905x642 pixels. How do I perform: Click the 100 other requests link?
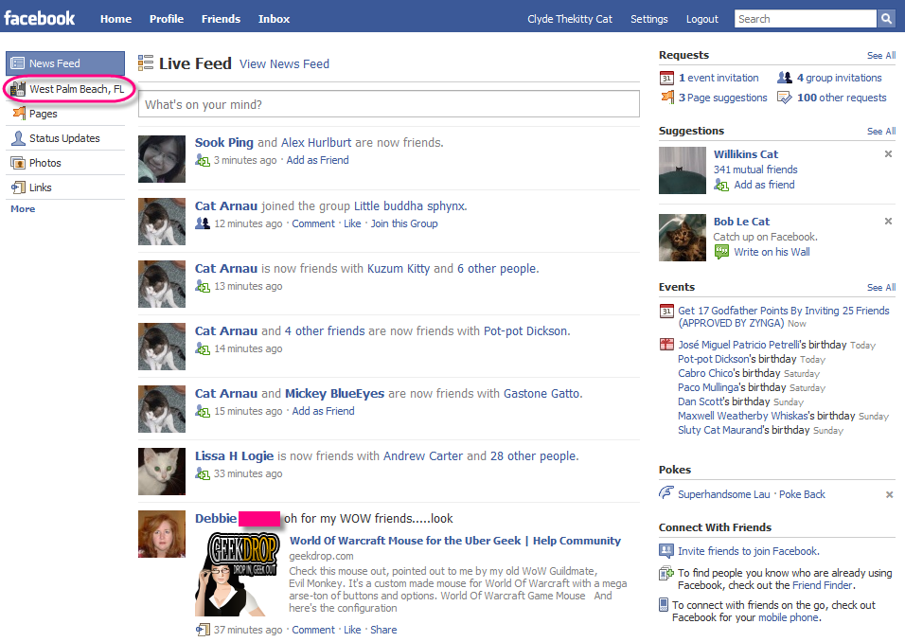(842, 98)
